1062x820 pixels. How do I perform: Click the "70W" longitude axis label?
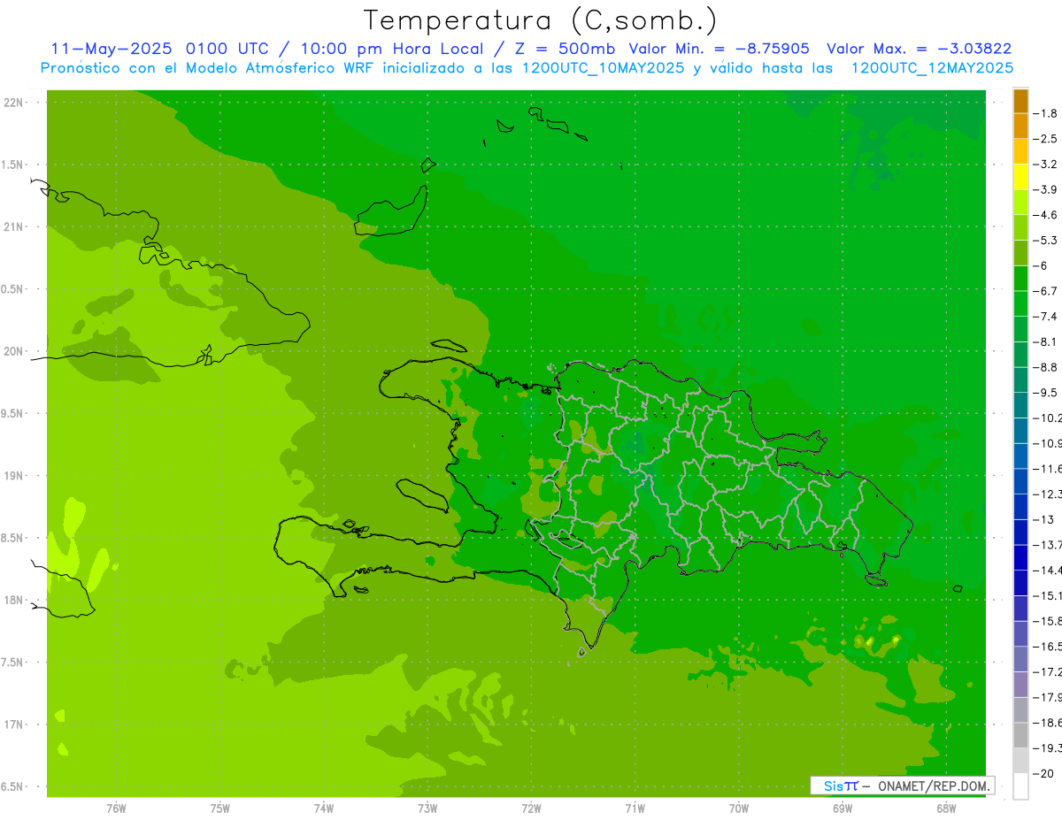[739, 809]
